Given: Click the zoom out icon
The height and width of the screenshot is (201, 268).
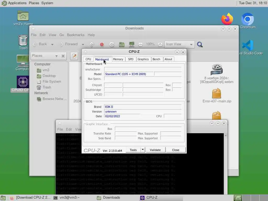Looking at the screenshot, I should (x=141, y=44).
